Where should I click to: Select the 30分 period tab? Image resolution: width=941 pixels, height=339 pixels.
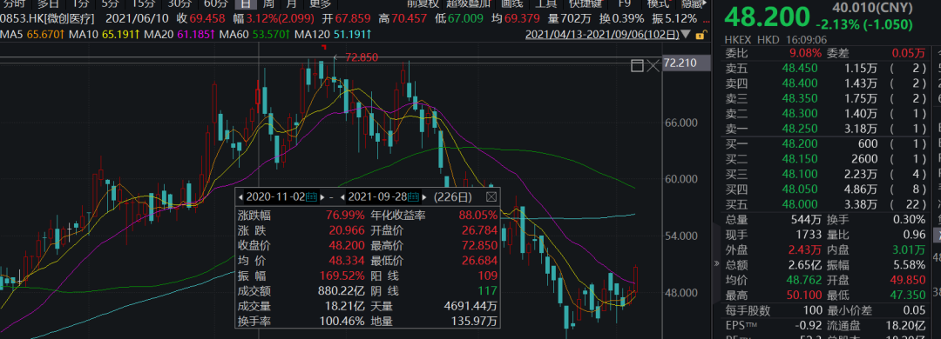179,3
